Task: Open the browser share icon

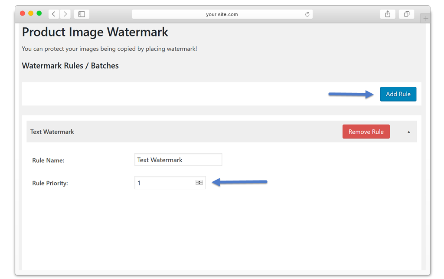Action: pos(388,14)
